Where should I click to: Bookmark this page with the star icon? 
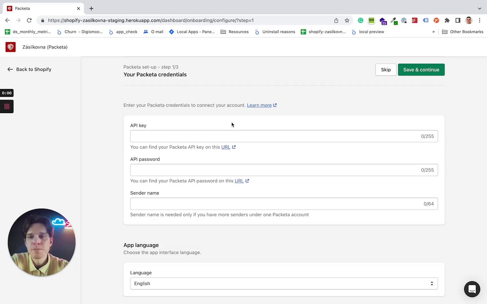click(347, 21)
